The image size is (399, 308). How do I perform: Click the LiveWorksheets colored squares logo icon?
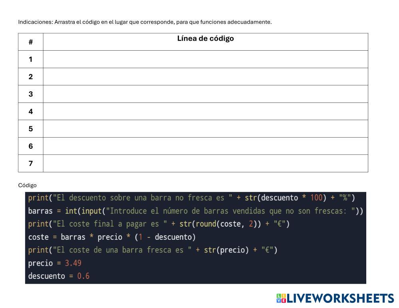click(x=281, y=298)
